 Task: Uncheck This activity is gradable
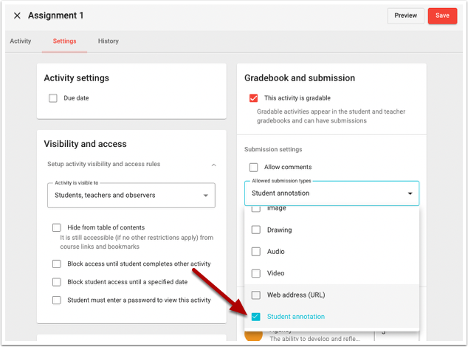tap(254, 98)
